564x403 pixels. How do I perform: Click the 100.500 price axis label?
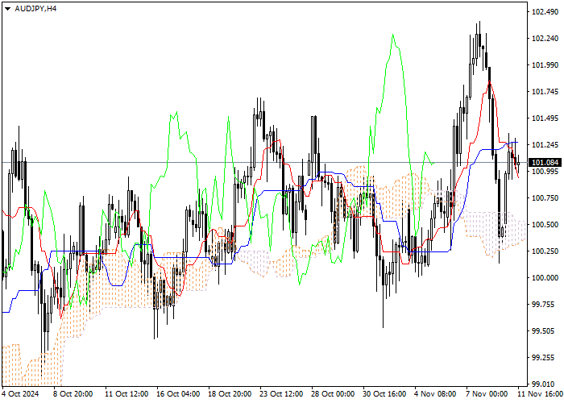[x=545, y=225]
